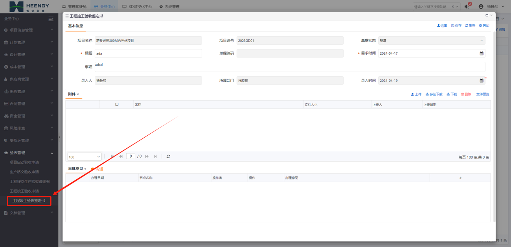The width and height of the screenshot is (511, 247).
Task: Click the page number input field
Action: tap(131, 156)
